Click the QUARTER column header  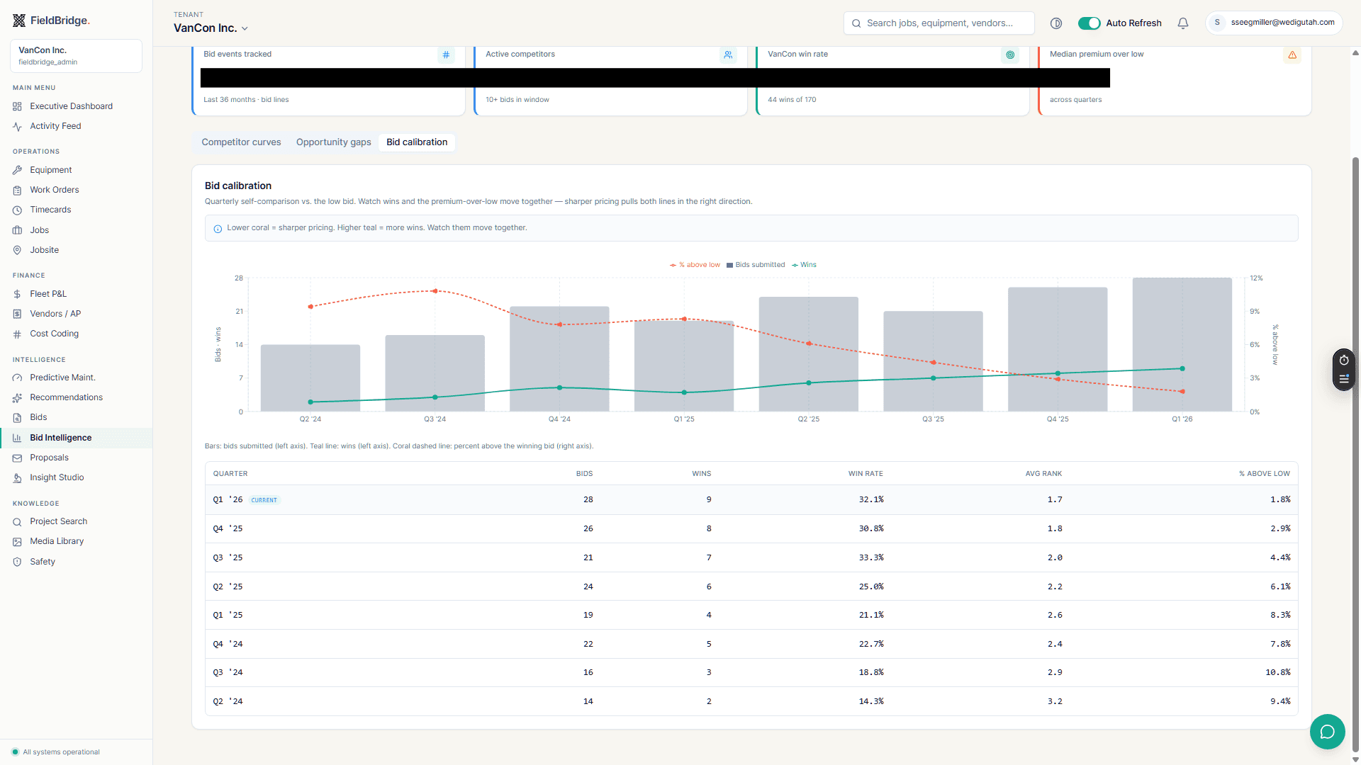coord(230,474)
